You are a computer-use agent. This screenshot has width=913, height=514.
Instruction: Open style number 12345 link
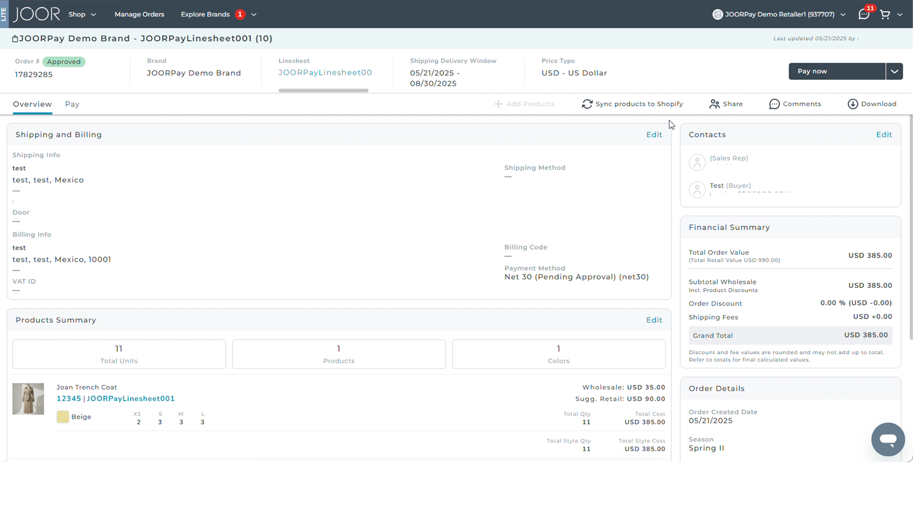68,399
